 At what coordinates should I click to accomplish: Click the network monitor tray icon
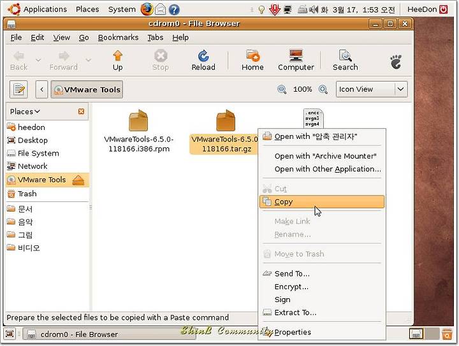pos(288,10)
